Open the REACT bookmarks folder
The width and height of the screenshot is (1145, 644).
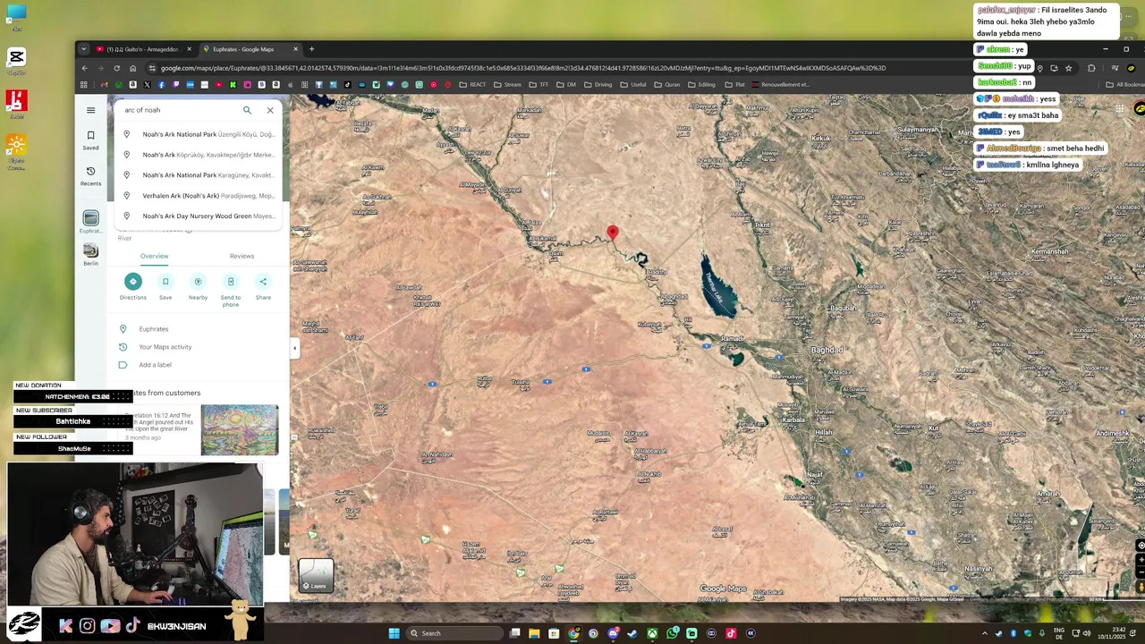pyautogui.click(x=472, y=85)
